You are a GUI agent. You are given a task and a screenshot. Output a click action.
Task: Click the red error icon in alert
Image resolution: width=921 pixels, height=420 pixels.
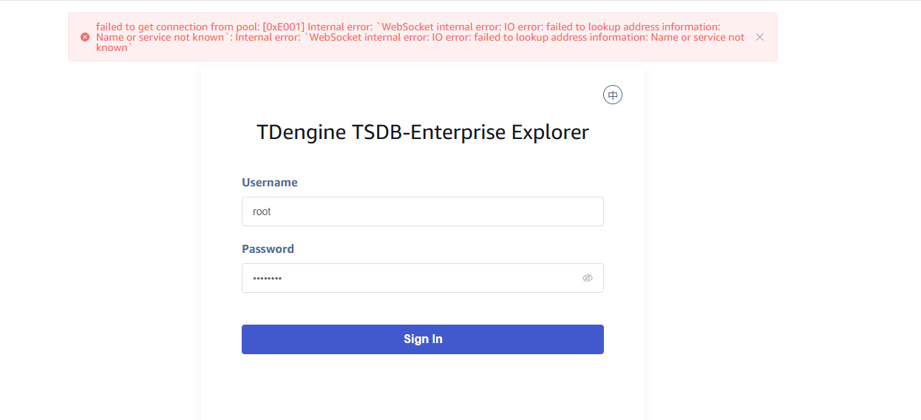pyautogui.click(x=85, y=37)
